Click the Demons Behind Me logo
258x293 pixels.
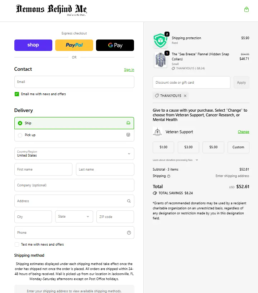click(x=51, y=10)
